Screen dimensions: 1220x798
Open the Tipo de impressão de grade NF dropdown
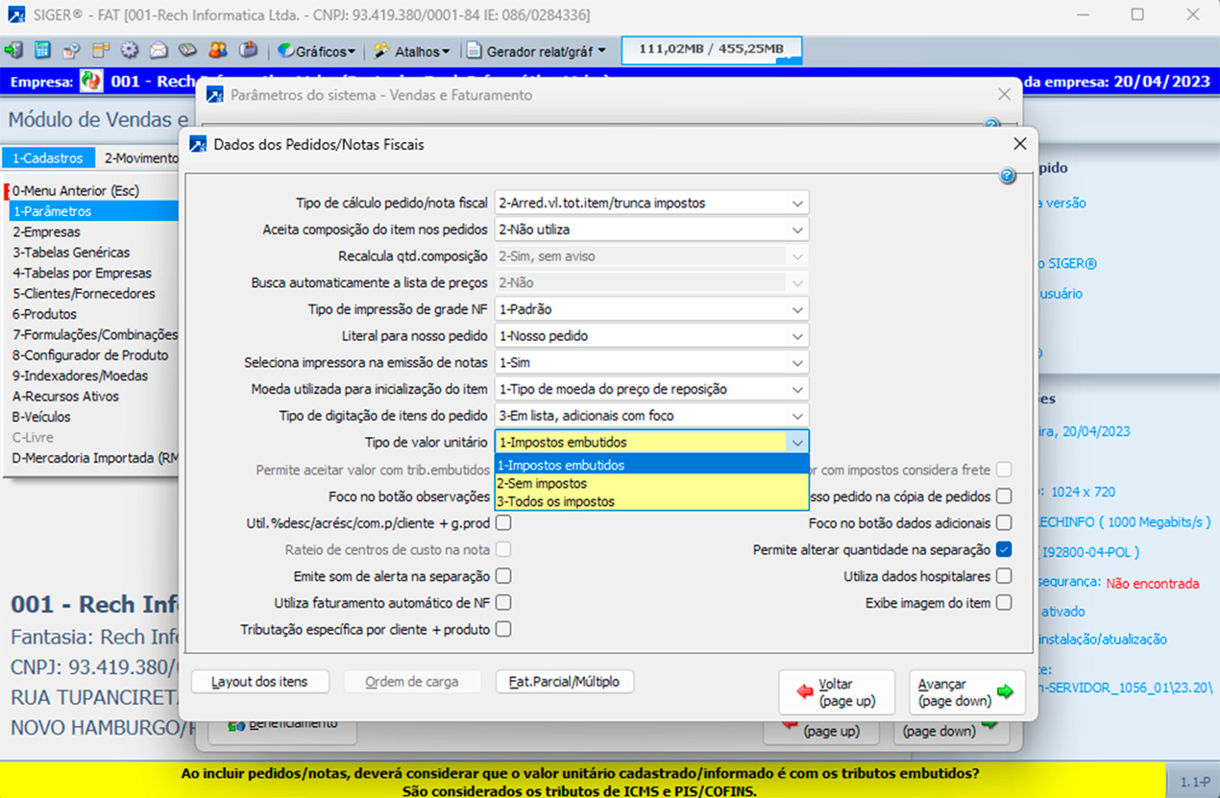click(795, 309)
